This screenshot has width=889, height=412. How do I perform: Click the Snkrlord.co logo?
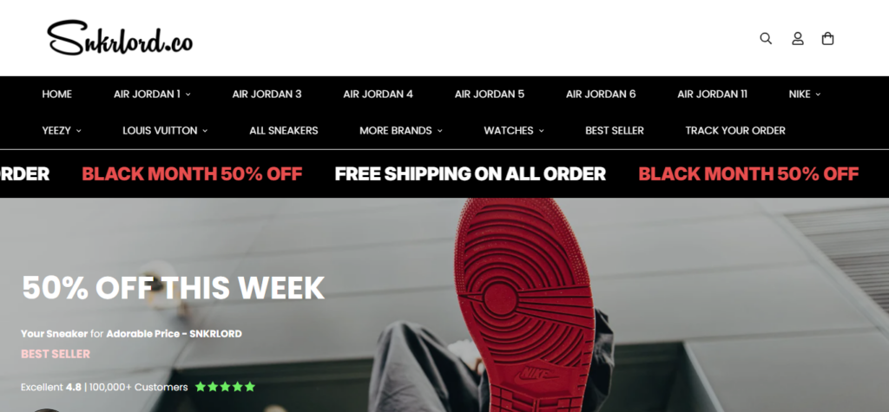pyautogui.click(x=120, y=38)
